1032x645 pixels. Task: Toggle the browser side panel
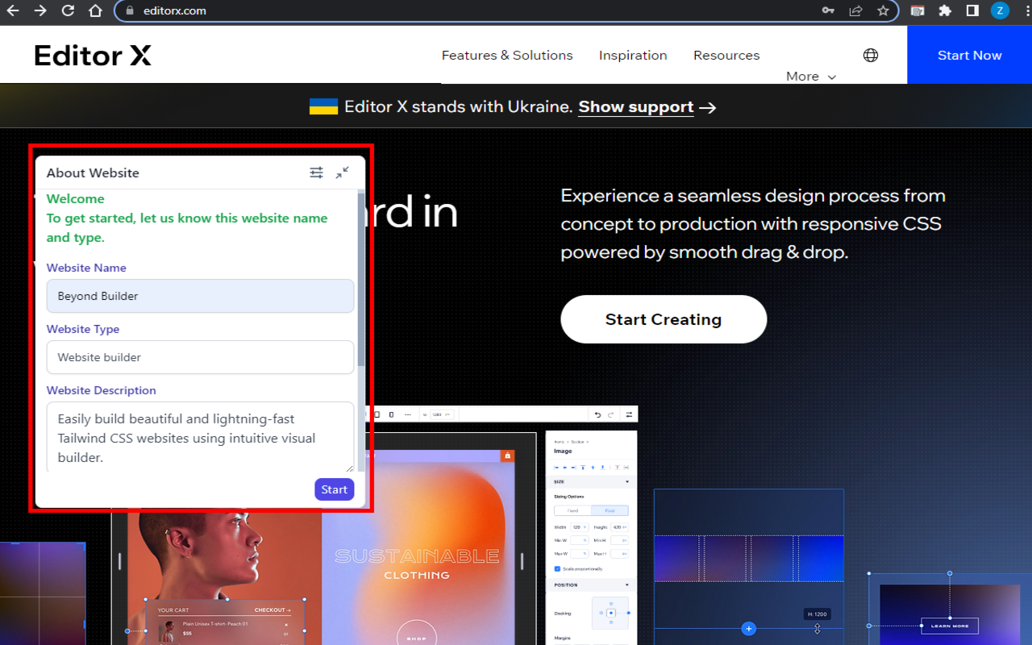click(x=972, y=10)
